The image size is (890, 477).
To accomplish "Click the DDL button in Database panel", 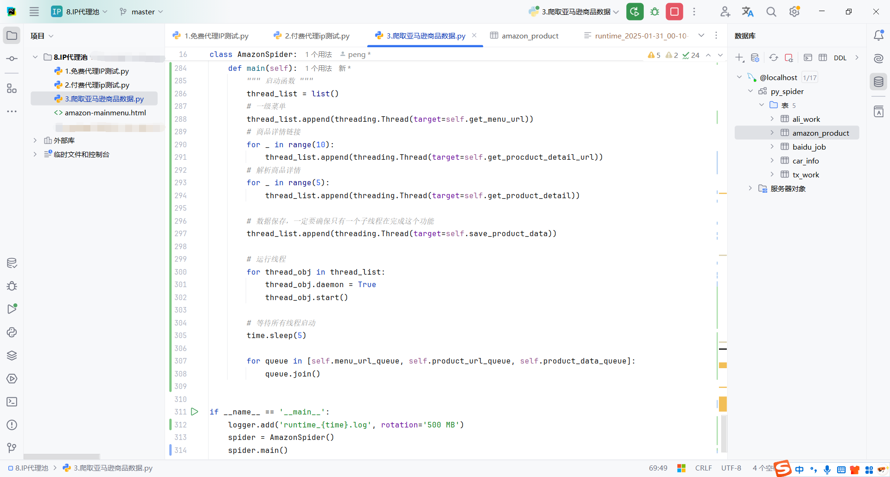I will (840, 58).
